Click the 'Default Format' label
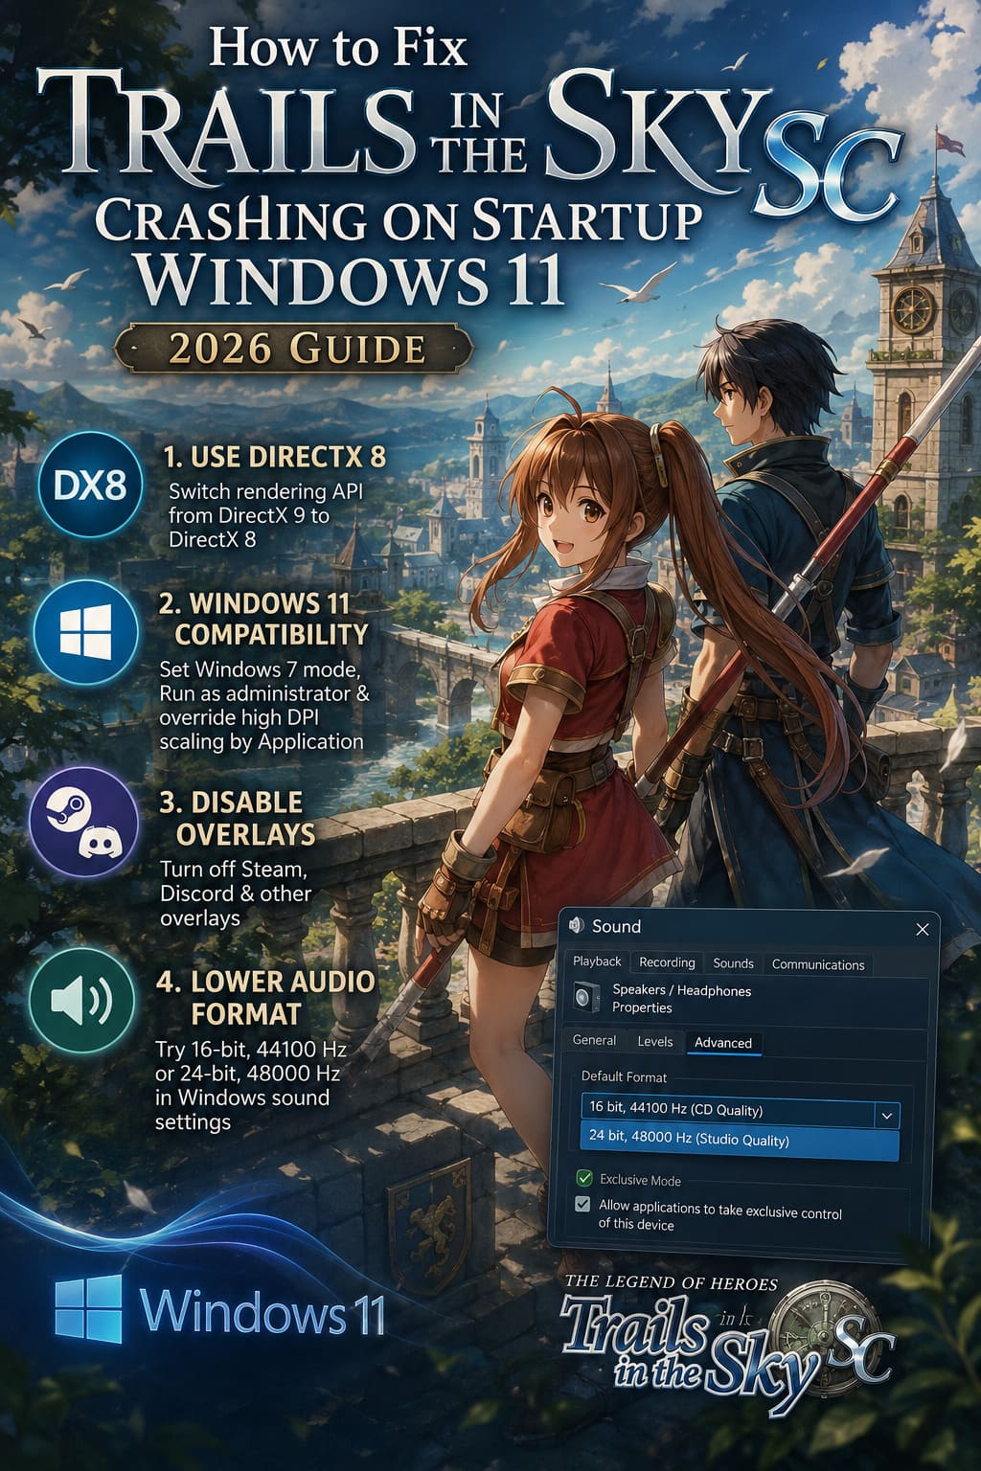 point(624,1076)
